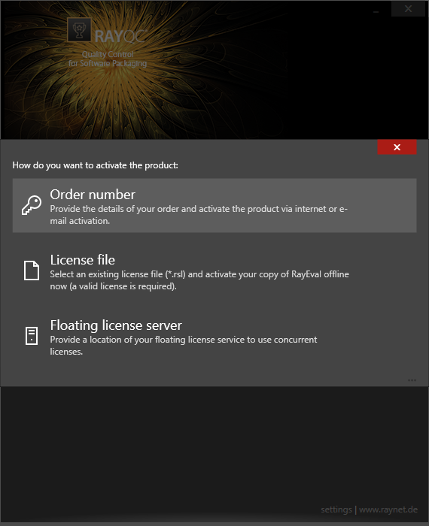Click the three dots at panel corner

click(x=412, y=380)
